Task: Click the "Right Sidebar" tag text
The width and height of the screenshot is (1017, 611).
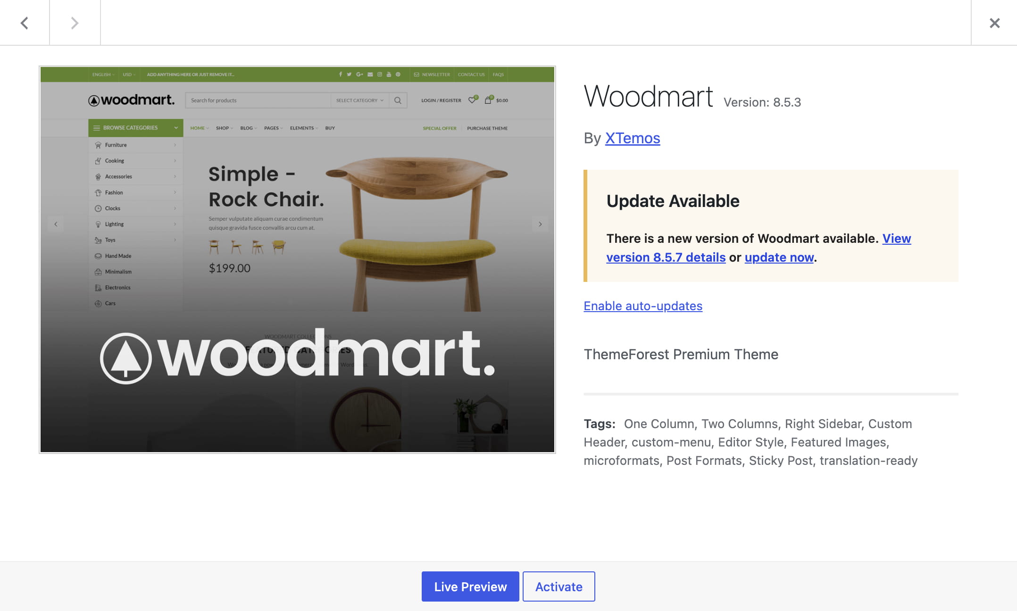Action: 823,424
